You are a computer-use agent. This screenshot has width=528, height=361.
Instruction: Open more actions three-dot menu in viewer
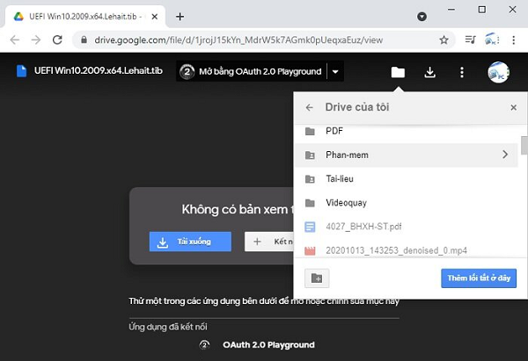462,72
